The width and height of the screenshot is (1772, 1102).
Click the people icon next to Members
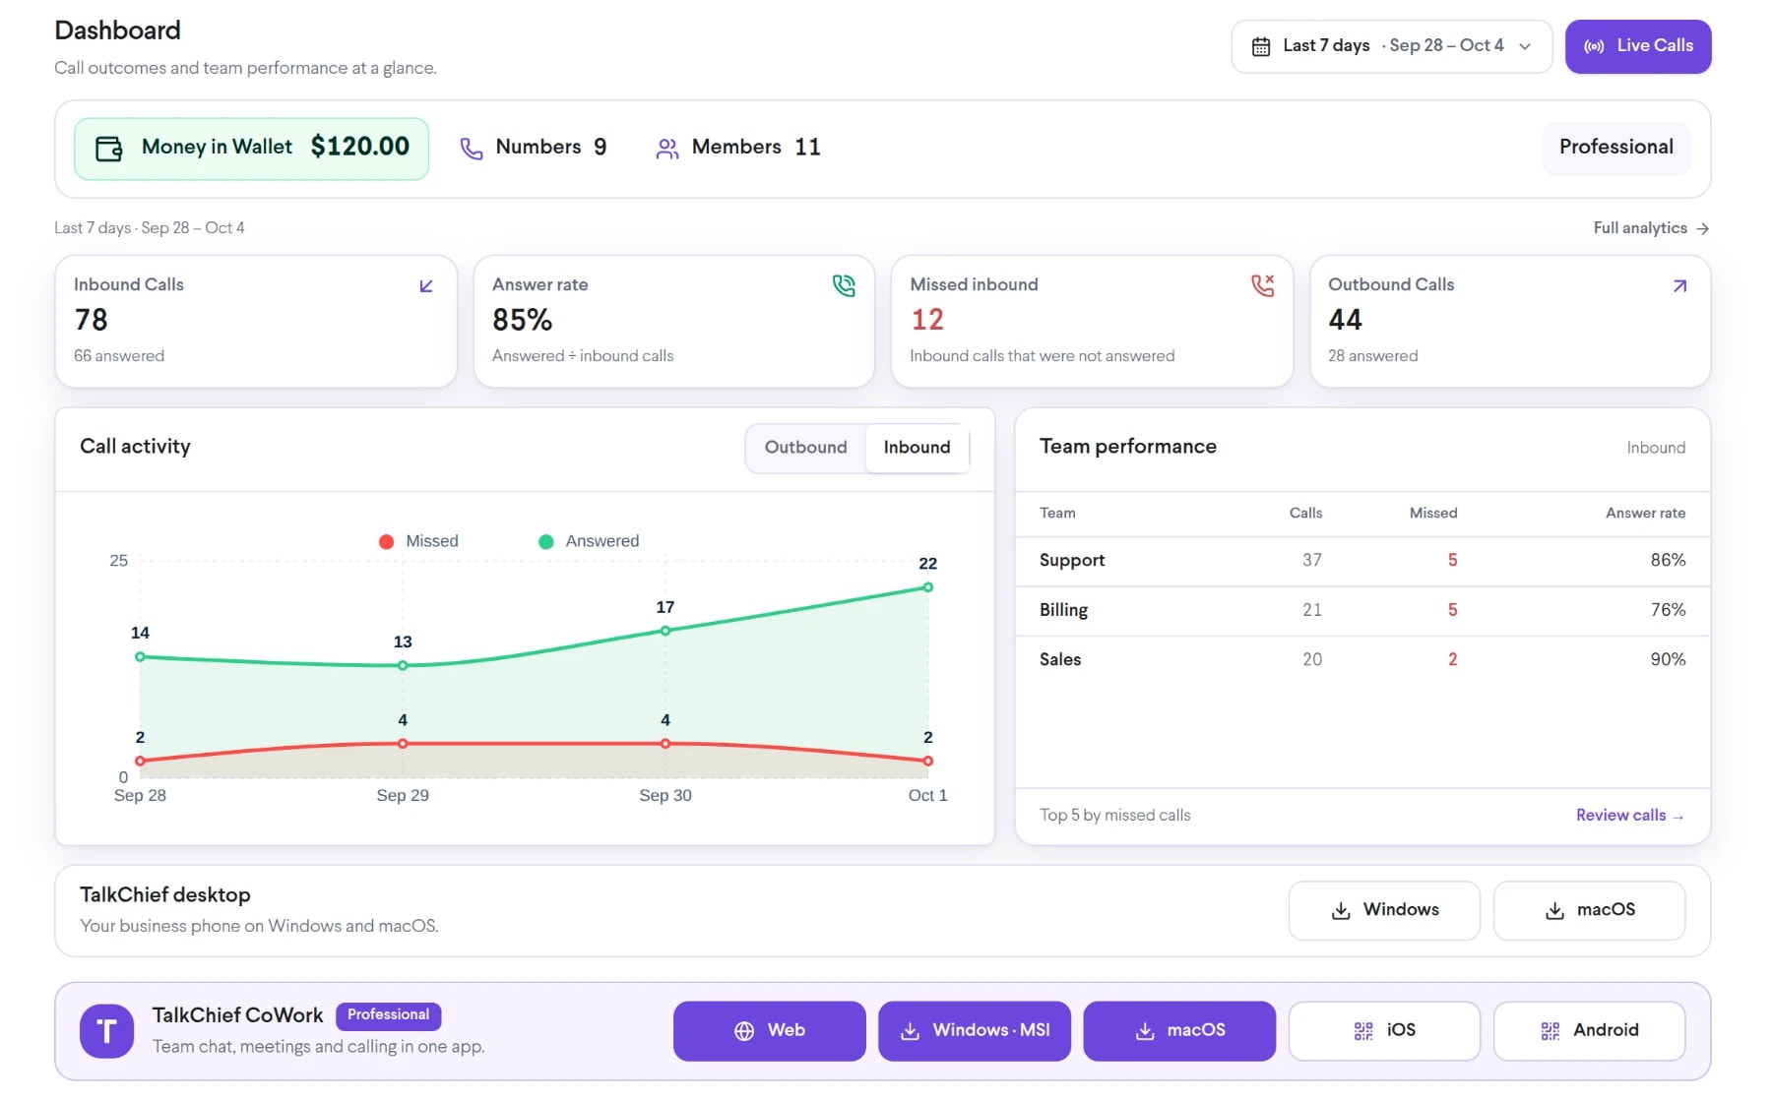coord(667,149)
